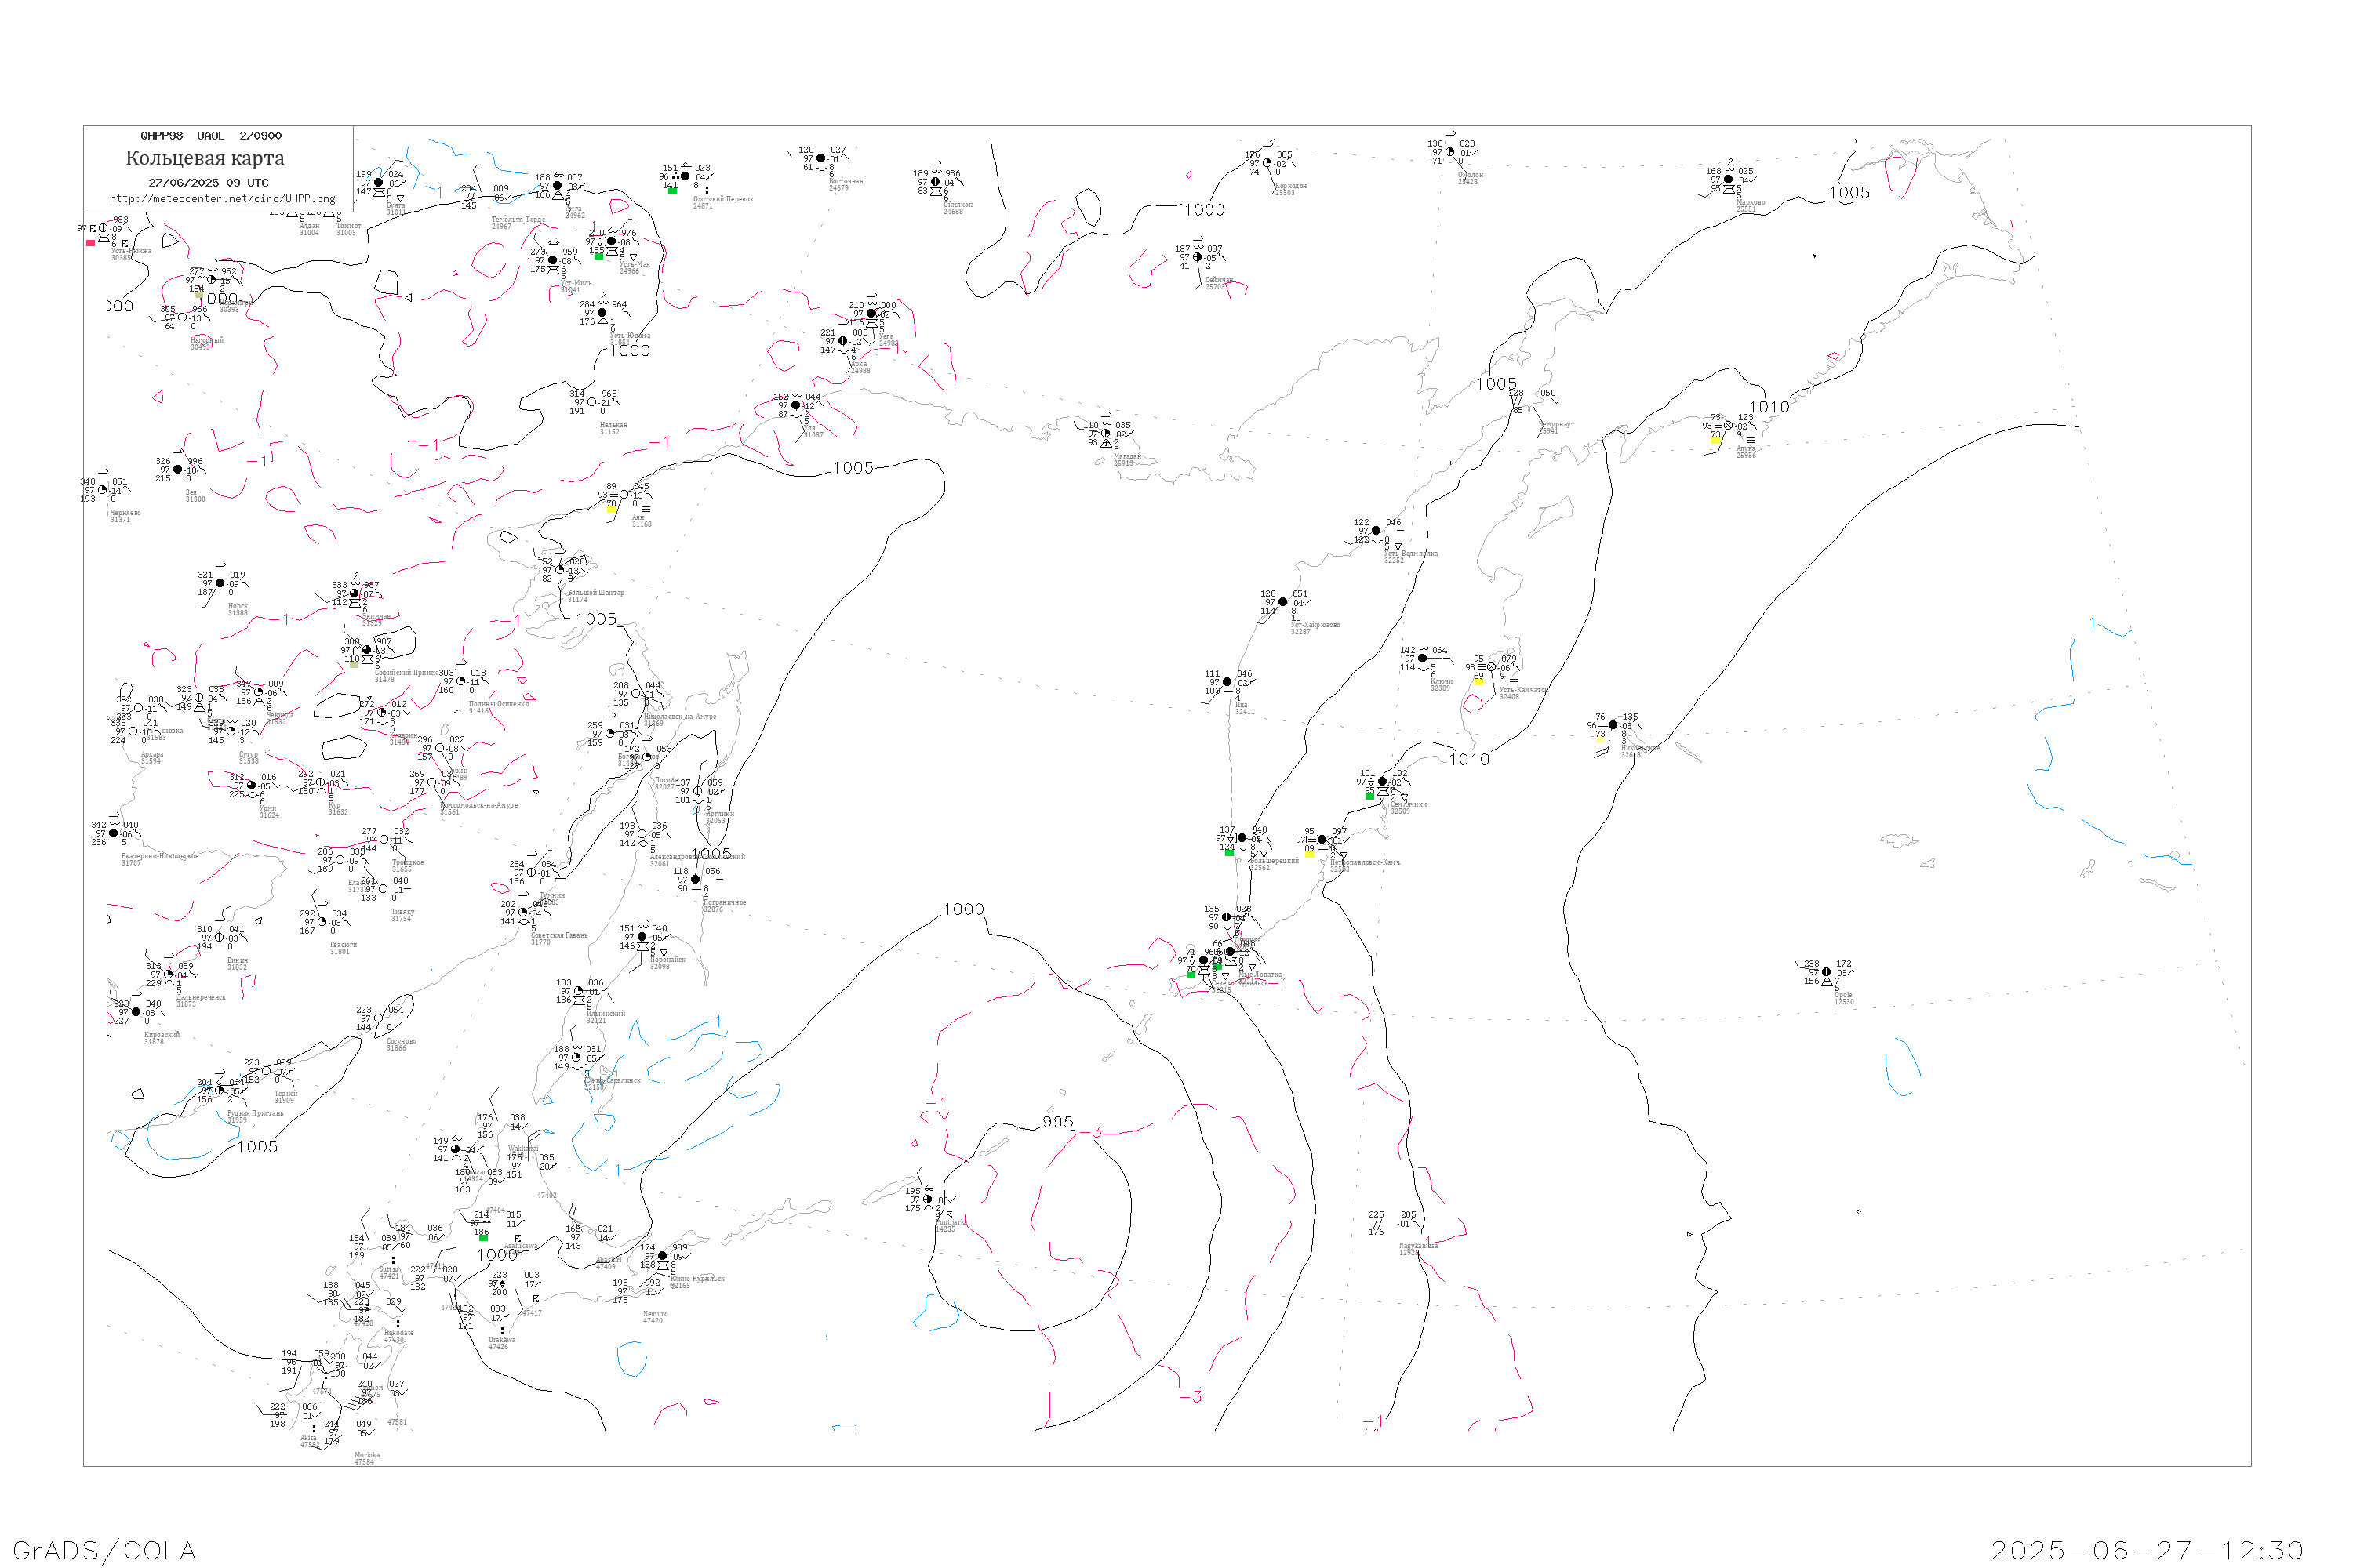Click the GrADS/COLA label at bottom left
The image size is (2353, 1568).
[x=104, y=1550]
